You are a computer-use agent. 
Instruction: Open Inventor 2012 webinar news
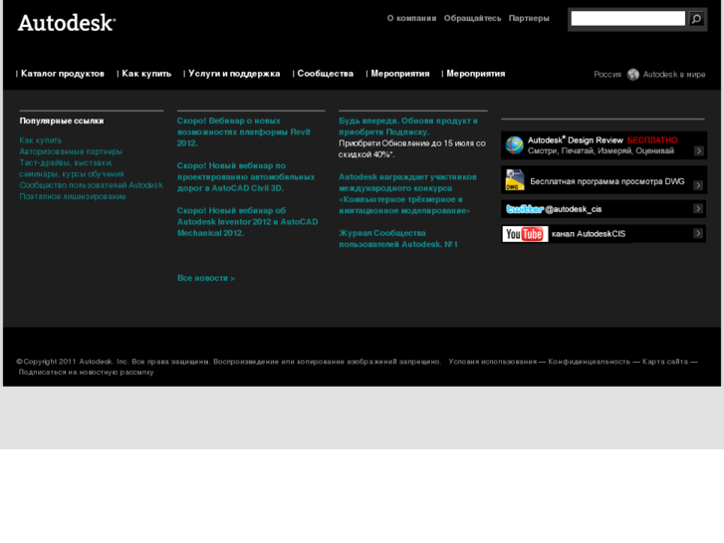click(248, 222)
